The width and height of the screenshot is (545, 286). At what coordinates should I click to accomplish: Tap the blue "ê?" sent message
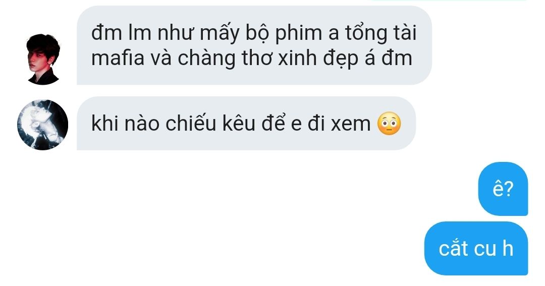503,189
